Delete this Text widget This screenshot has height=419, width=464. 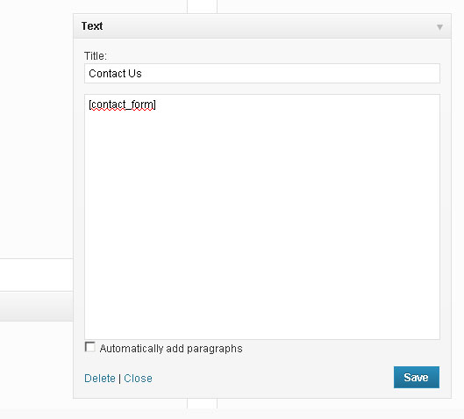pos(100,379)
